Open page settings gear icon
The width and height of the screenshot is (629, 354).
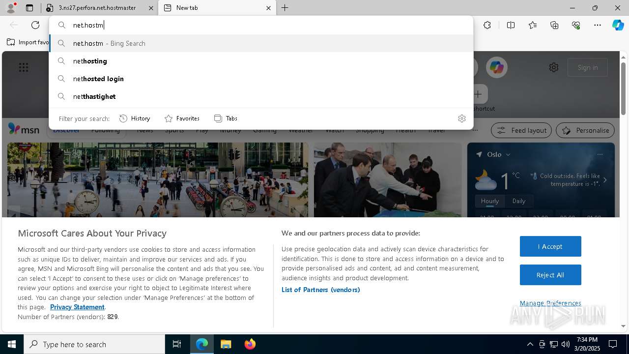(x=554, y=67)
